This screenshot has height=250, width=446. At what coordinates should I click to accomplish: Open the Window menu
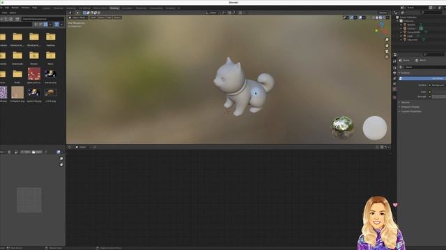[26, 8]
